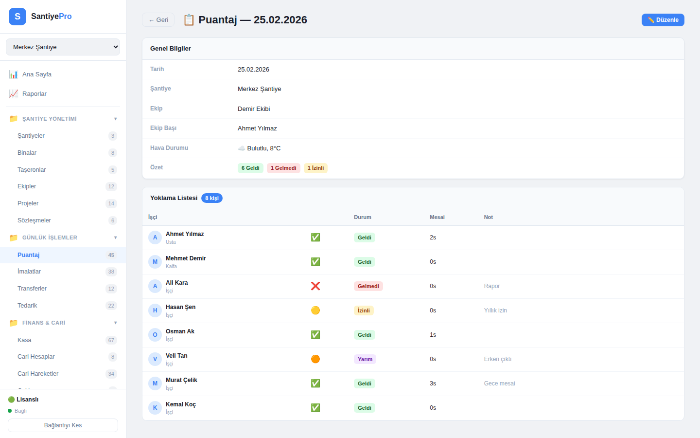Click the Geri back button

pyautogui.click(x=158, y=20)
